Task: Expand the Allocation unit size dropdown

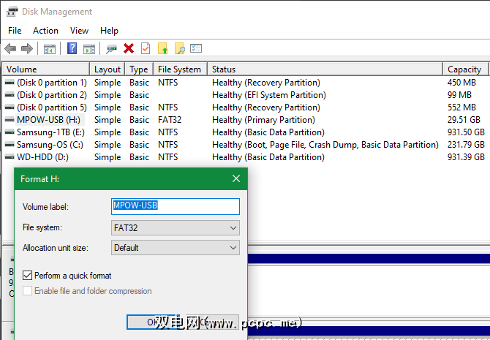Action: [176, 248]
